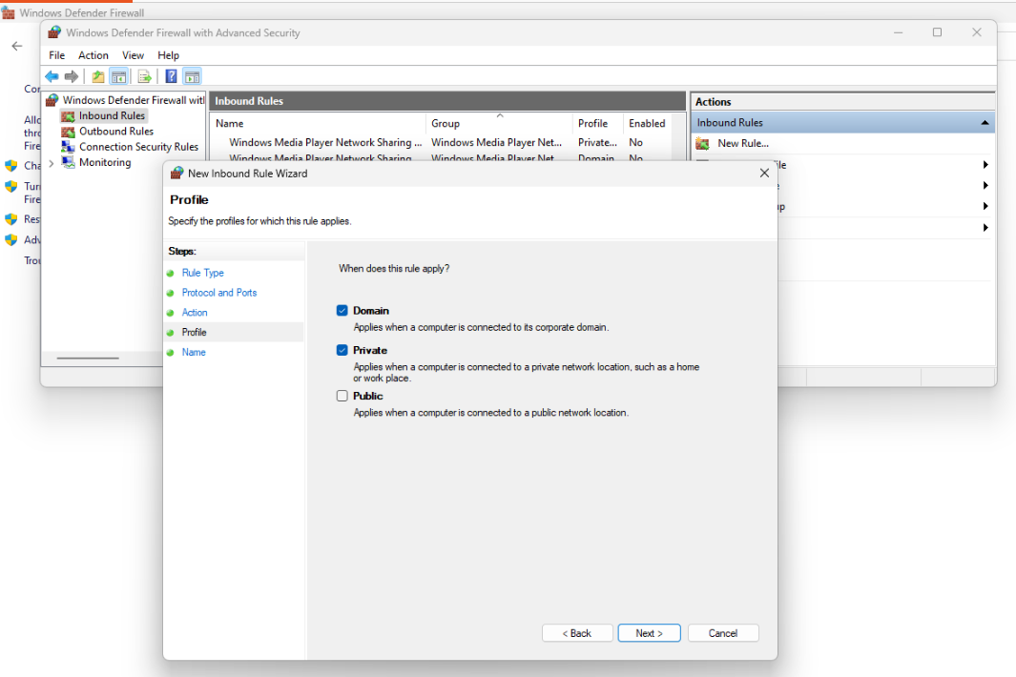
Task: Click the show/hide console tree icon
Action: 118,76
